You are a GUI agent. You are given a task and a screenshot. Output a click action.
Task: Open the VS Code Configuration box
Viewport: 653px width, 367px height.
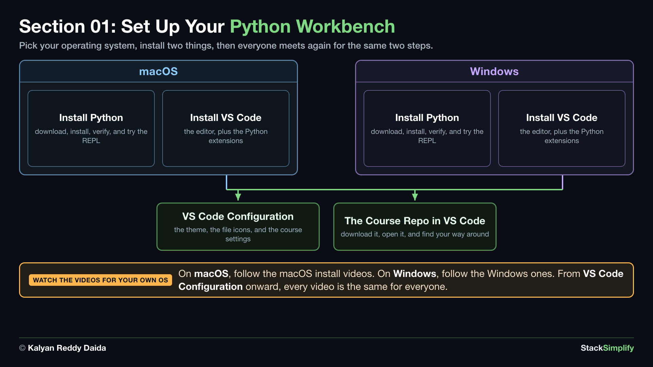point(238,227)
